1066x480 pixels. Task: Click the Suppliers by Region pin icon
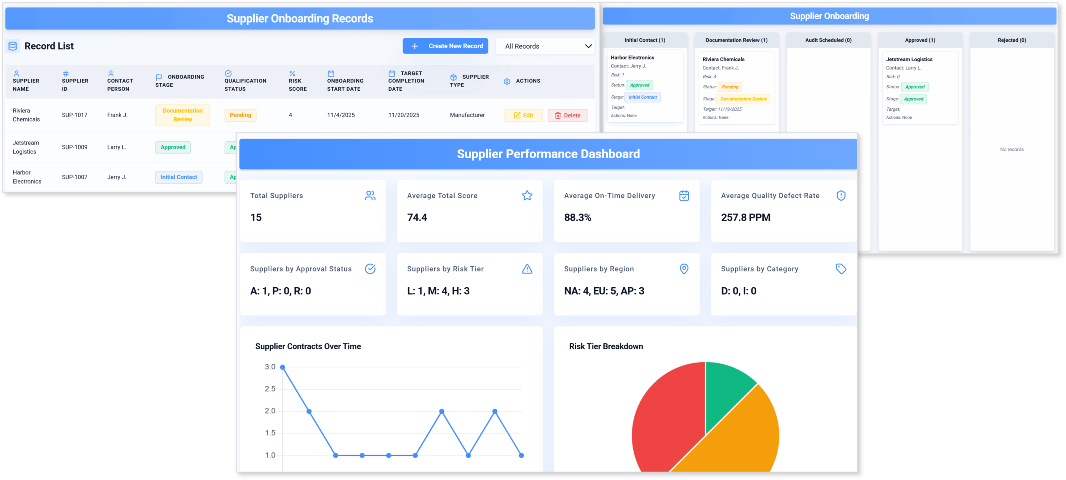click(684, 269)
